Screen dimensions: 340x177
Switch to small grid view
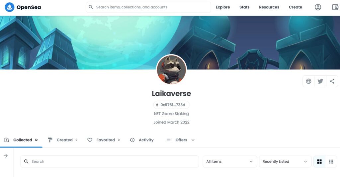[331, 162]
